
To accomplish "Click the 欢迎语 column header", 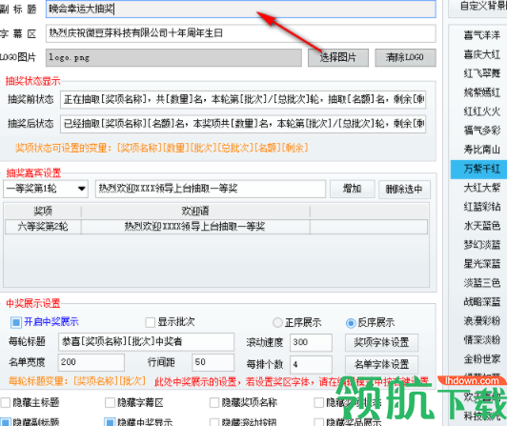I will pyautogui.click(x=195, y=212).
